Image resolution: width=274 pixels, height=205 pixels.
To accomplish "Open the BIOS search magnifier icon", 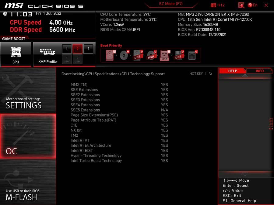I will click(x=241, y=5).
